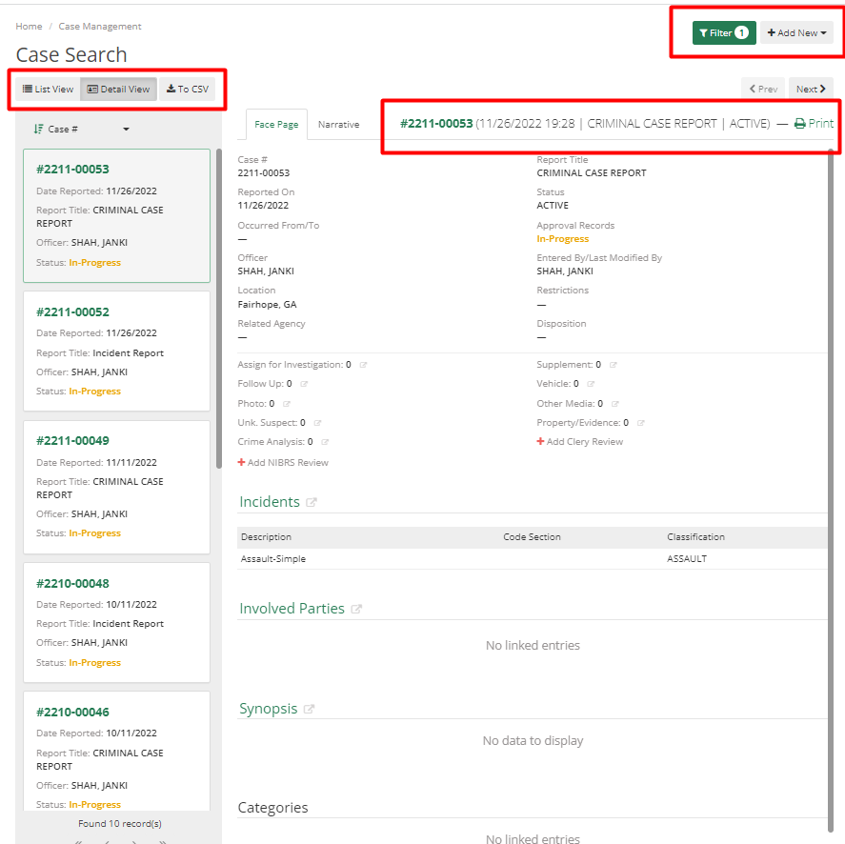Viewport: 845px width, 844px height.
Task: Open the Add New dropdown
Action: coord(796,32)
